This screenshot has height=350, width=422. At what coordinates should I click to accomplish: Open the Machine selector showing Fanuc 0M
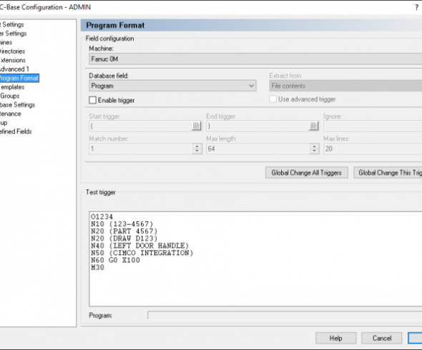pyautogui.click(x=255, y=59)
